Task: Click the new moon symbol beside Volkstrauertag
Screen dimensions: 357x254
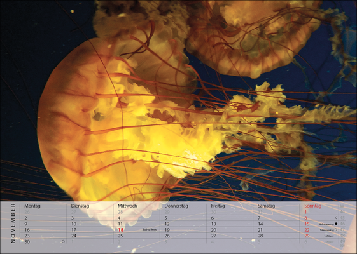Action: tap(336, 224)
